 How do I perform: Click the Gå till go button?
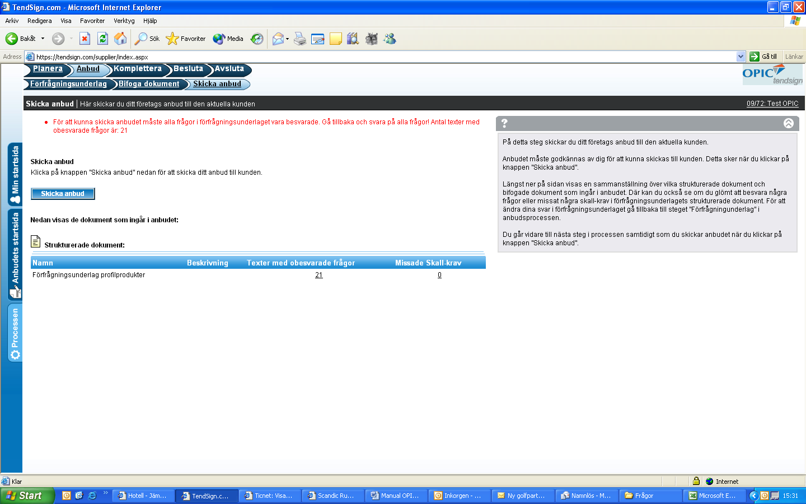click(764, 57)
